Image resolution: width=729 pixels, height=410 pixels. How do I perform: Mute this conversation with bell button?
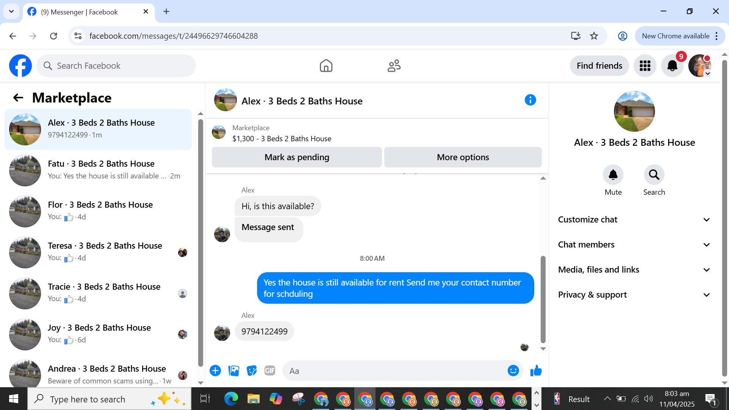pyautogui.click(x=613, y=175)
